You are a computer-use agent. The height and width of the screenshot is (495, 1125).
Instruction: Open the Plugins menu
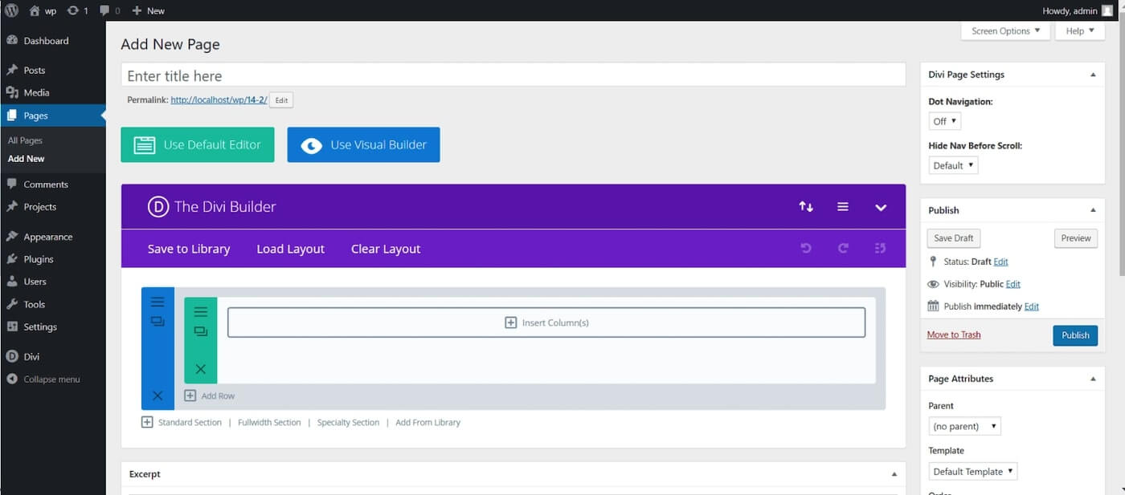39,259
